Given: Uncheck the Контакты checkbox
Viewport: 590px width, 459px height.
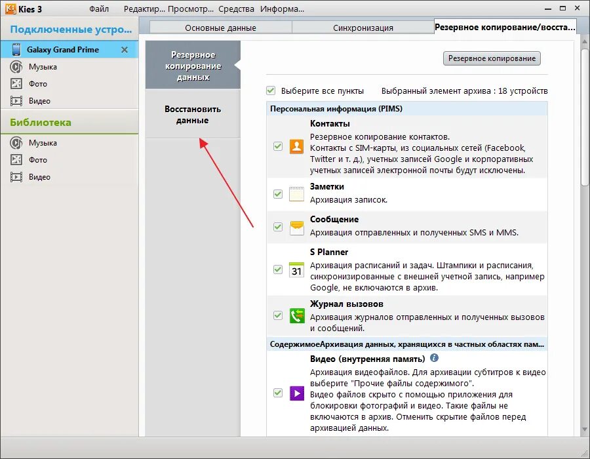Looking at the screenshot, I should click(x=278, y=146).
